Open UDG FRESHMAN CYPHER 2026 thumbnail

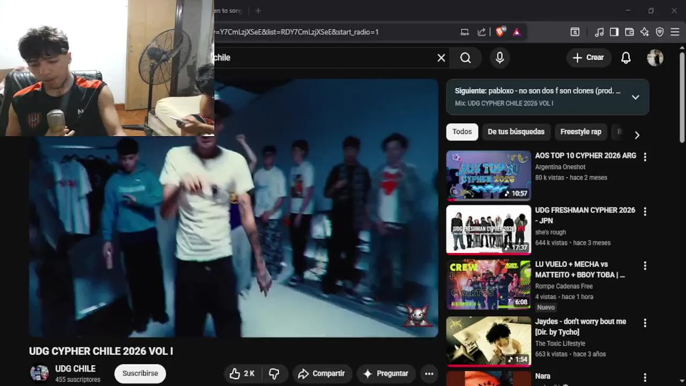tap(489, 230)
